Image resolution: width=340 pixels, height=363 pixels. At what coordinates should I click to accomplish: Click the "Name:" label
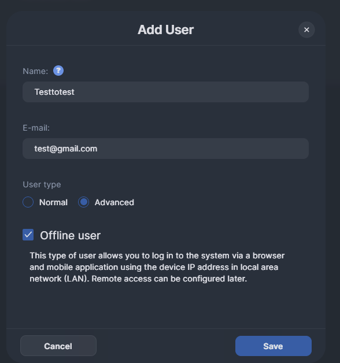pyautogui.click(x=35, y=71)
